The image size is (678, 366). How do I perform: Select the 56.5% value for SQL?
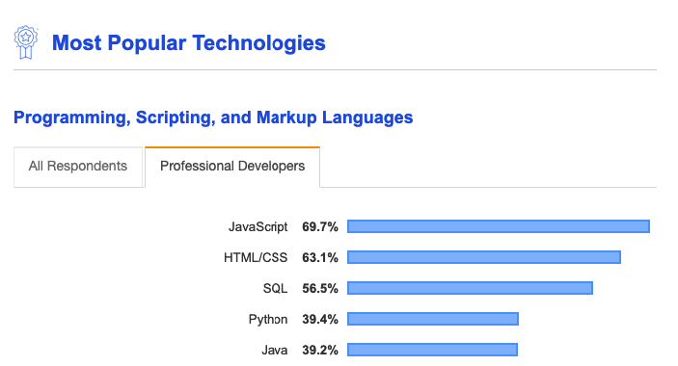point(320,288)
